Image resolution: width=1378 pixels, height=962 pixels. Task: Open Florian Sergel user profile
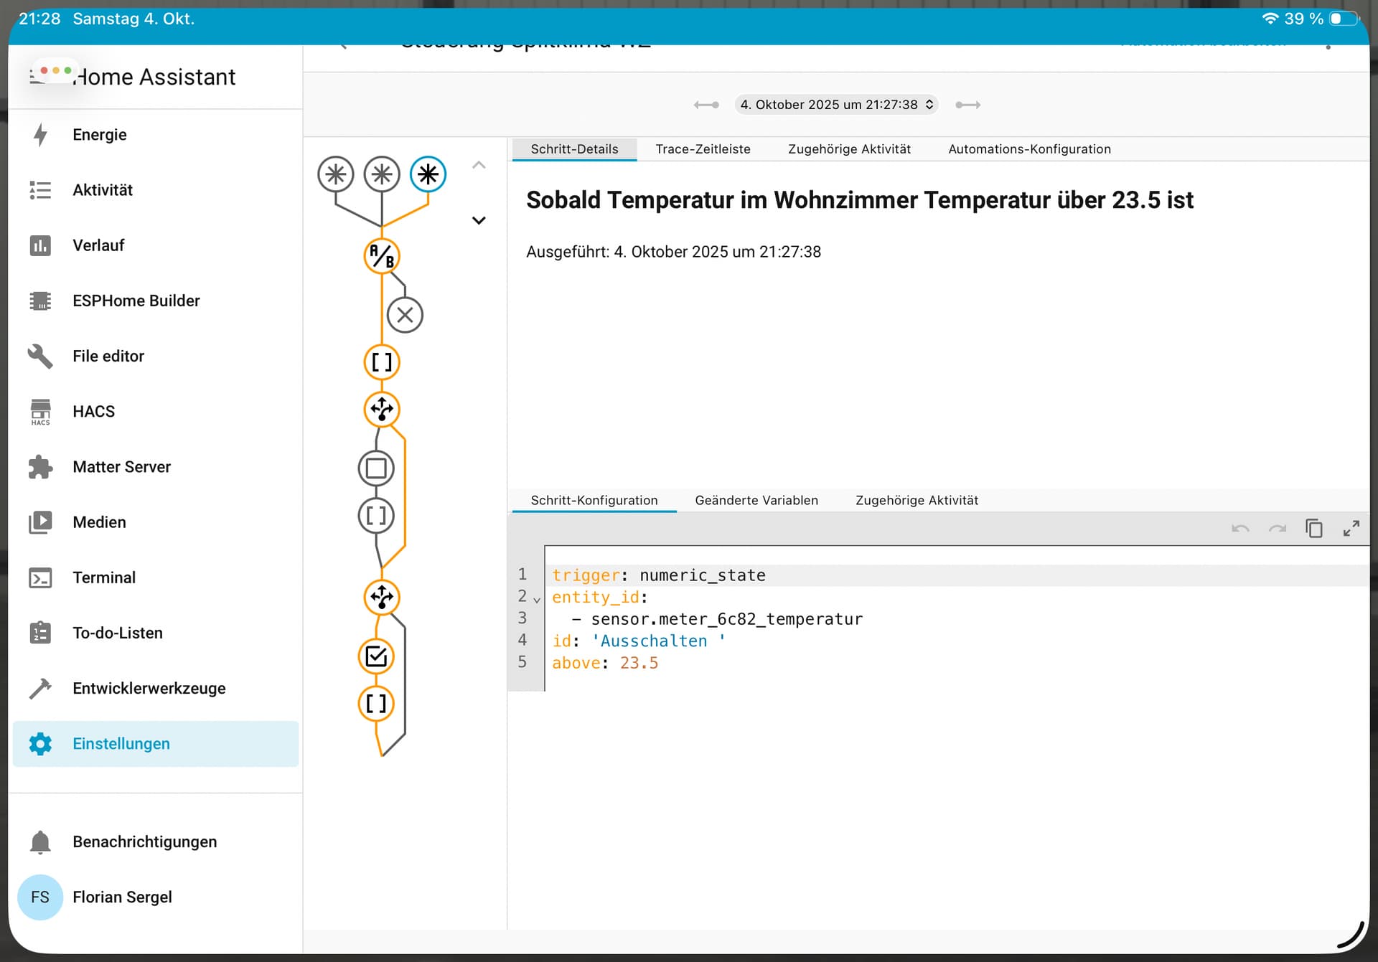tap(122, 897)
